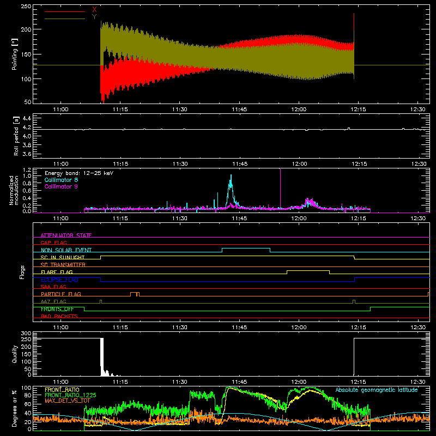Click the 'Flags' axis label
Image resolution: width=436 pixels, height=436 pixels.
(22, 272)
